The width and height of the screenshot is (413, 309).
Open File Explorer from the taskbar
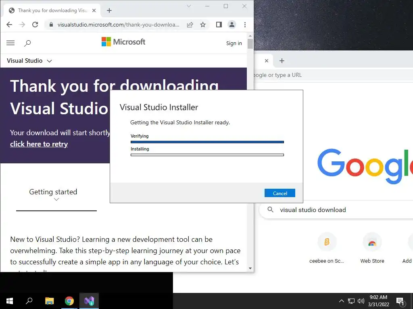tap(49, 301)
